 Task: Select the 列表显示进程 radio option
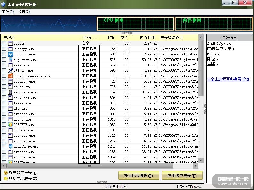tap(6, 173)
